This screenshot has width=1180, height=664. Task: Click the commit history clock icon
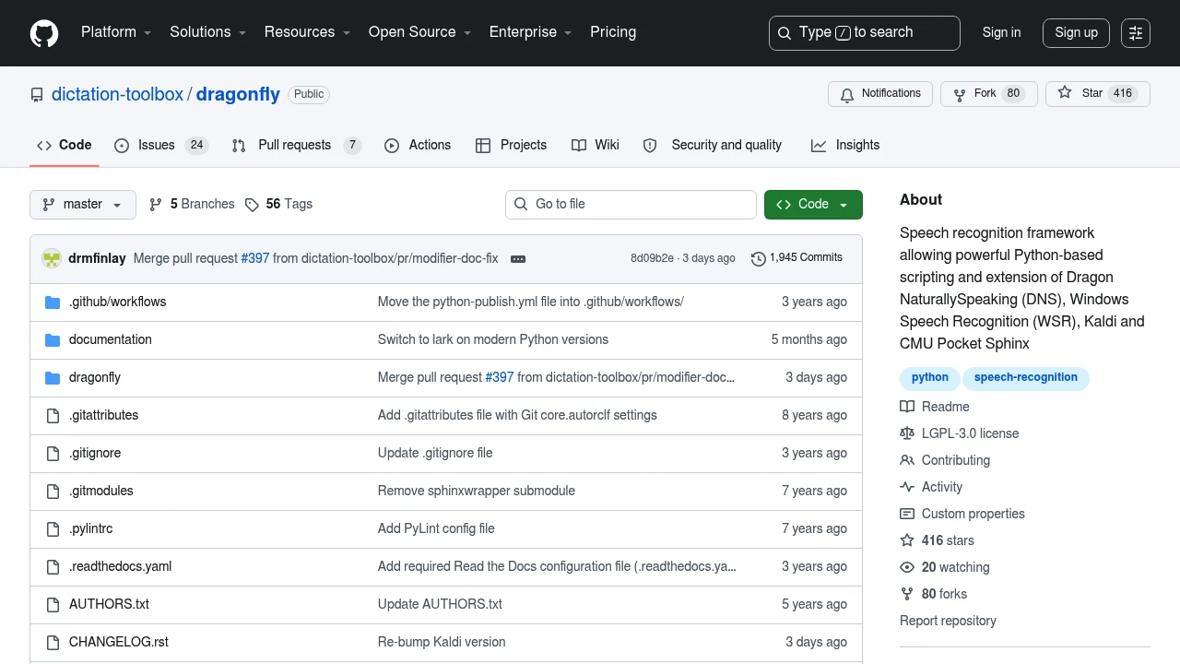click(x=759, y=258)
